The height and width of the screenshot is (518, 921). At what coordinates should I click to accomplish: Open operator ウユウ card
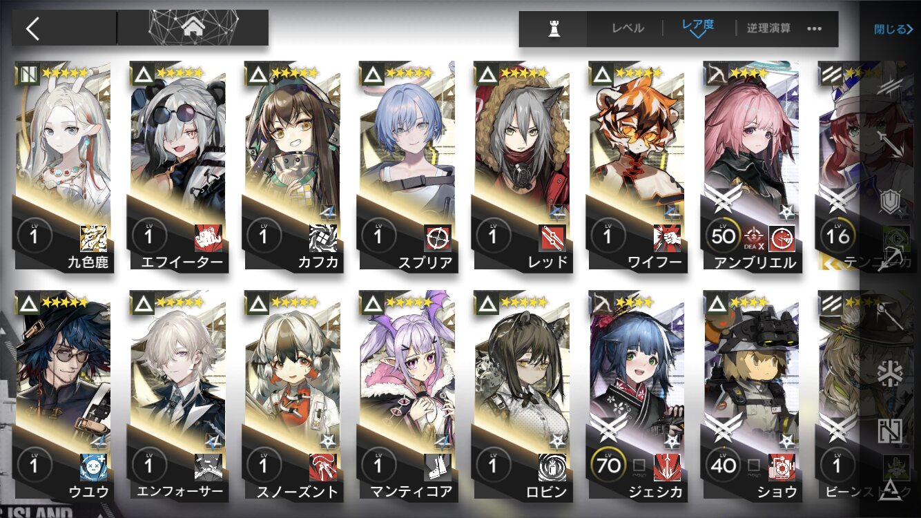click(63, 395)
